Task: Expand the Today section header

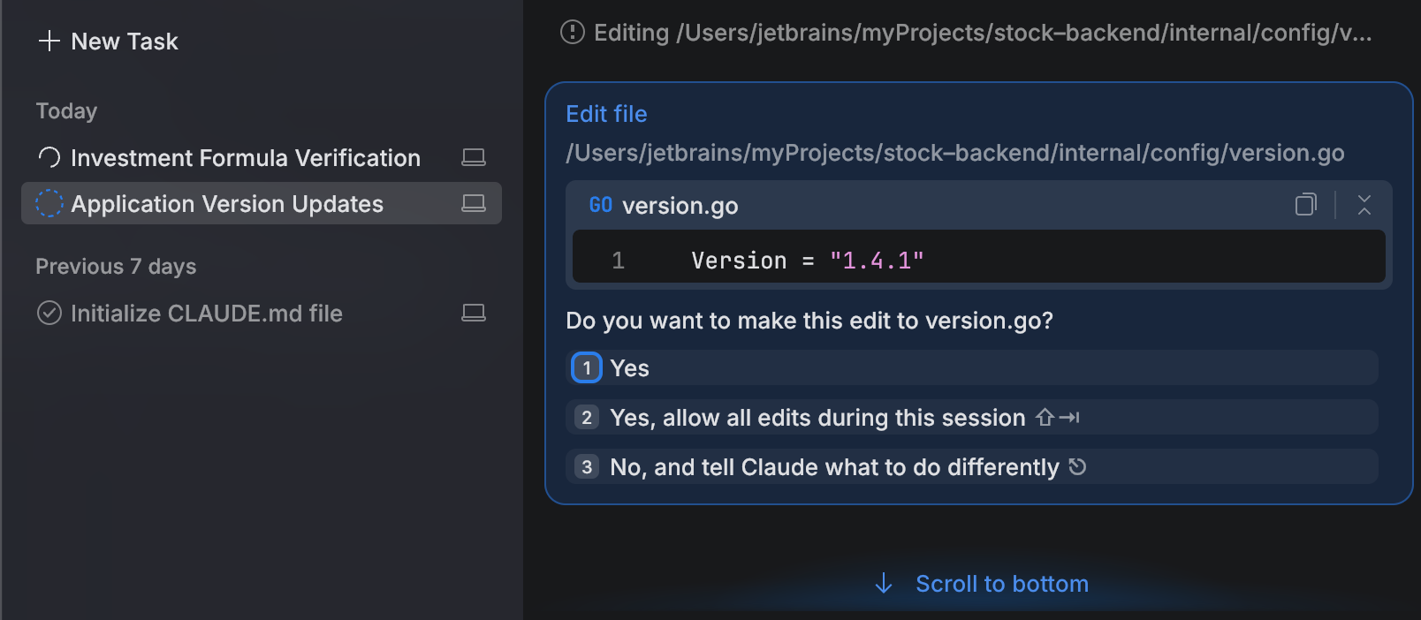Action: click(66, 110)
